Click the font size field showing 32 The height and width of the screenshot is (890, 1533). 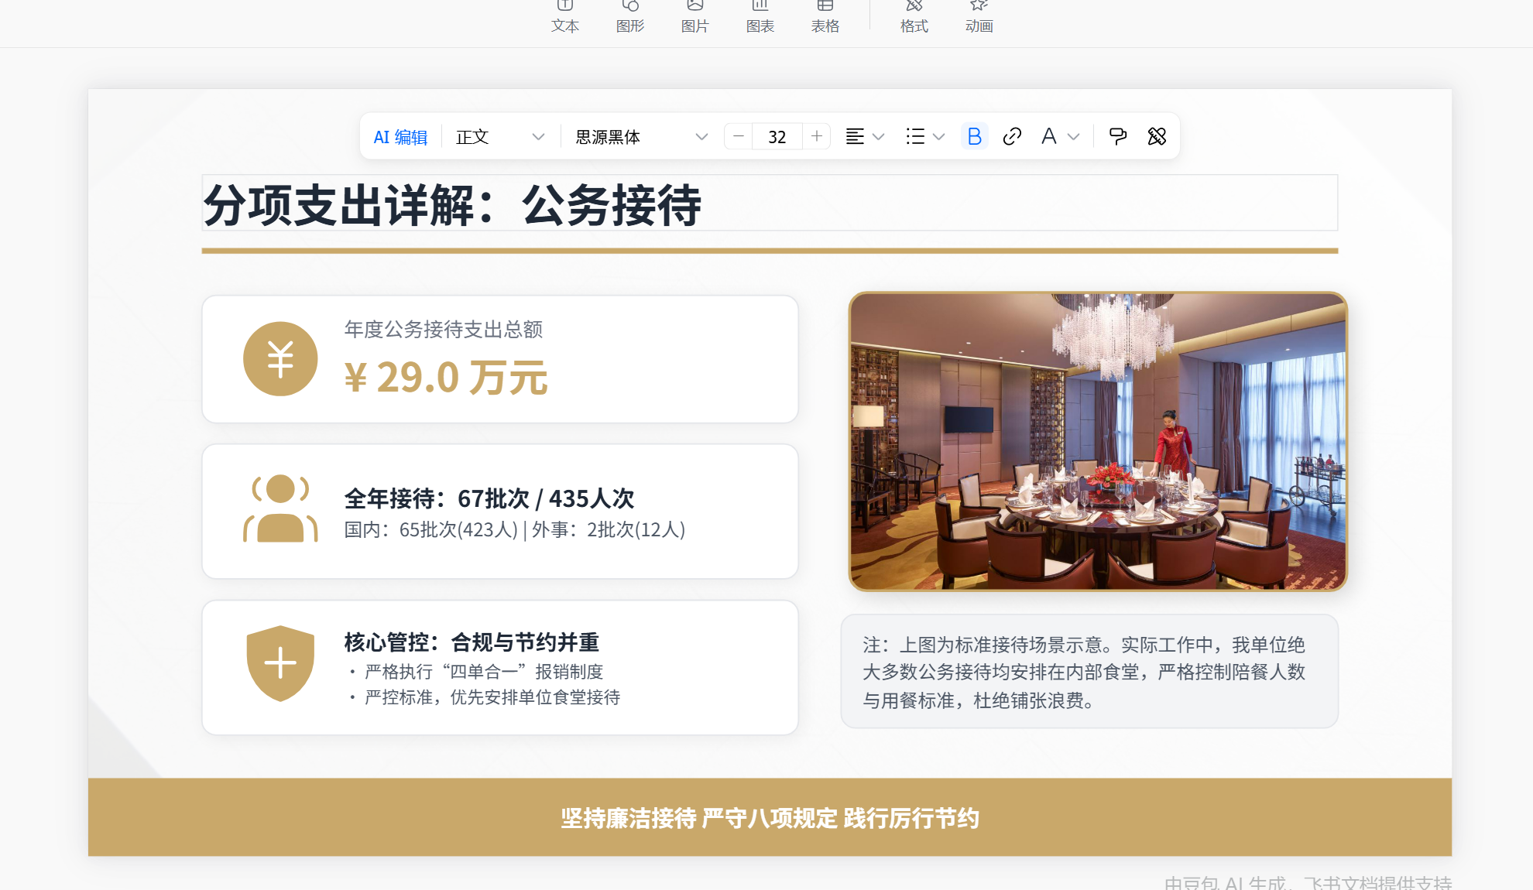point(777,137)
